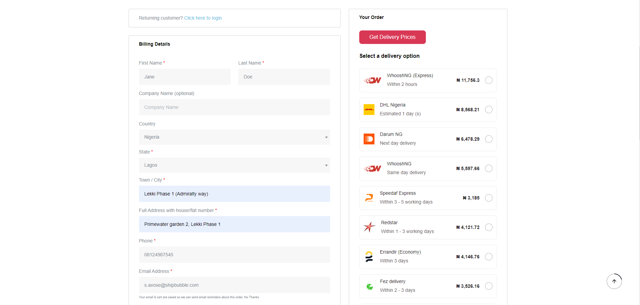
Task: Click the DHL Nigeria logo icon
Action: [369, 110]
